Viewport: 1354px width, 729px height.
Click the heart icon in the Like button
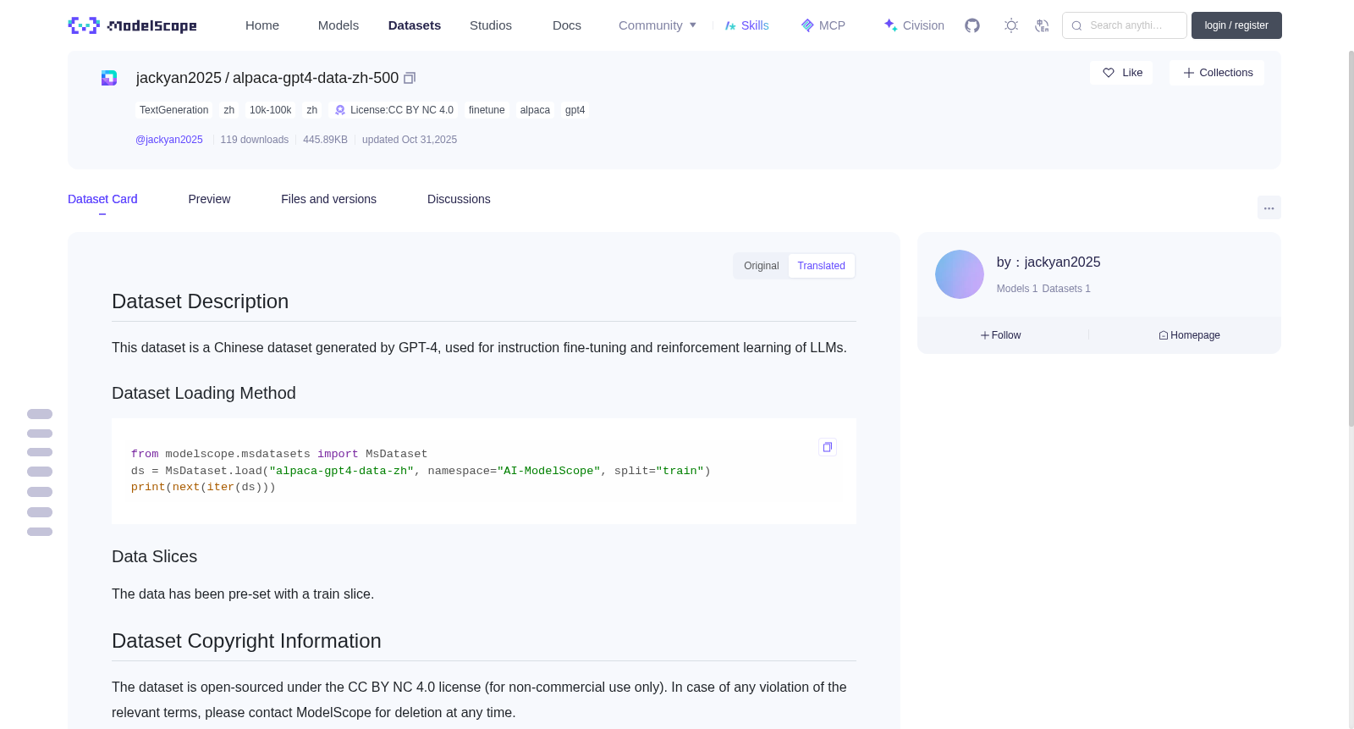point(1109,73)
